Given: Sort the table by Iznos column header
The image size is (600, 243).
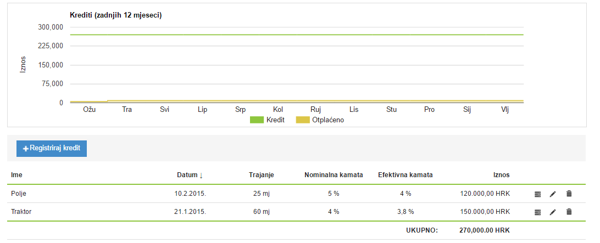Looking at the screenshot, I should point(501,175).
